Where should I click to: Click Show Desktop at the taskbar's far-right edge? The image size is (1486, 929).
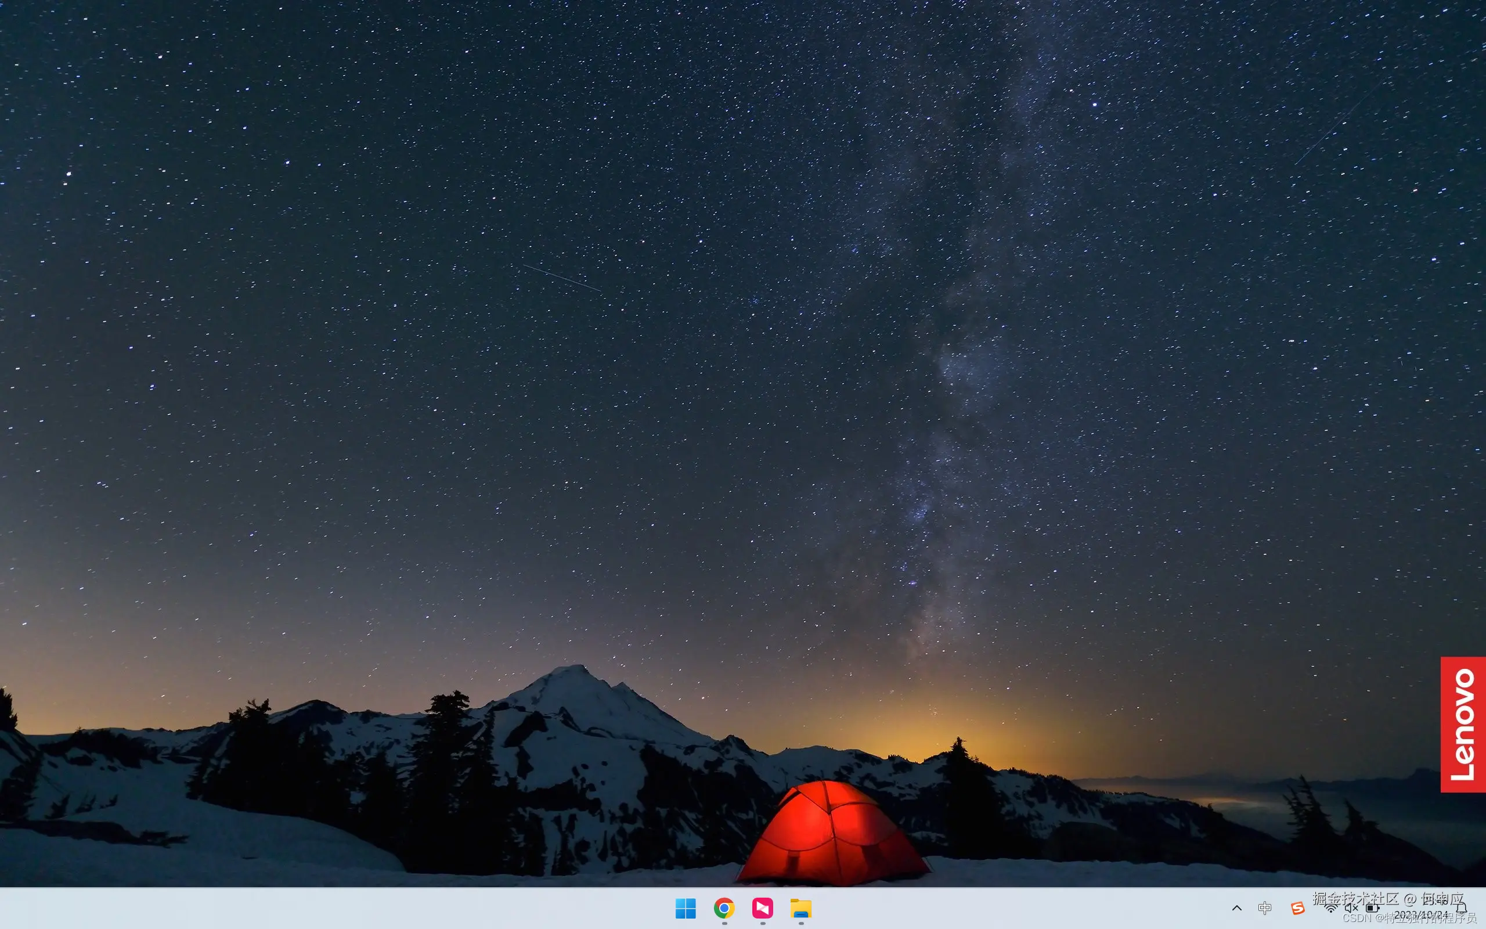tap(1483, 908)
